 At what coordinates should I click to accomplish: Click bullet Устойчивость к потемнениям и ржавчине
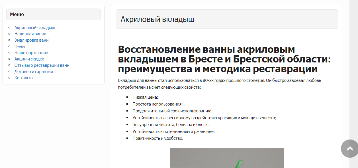[x=173, y=131]
